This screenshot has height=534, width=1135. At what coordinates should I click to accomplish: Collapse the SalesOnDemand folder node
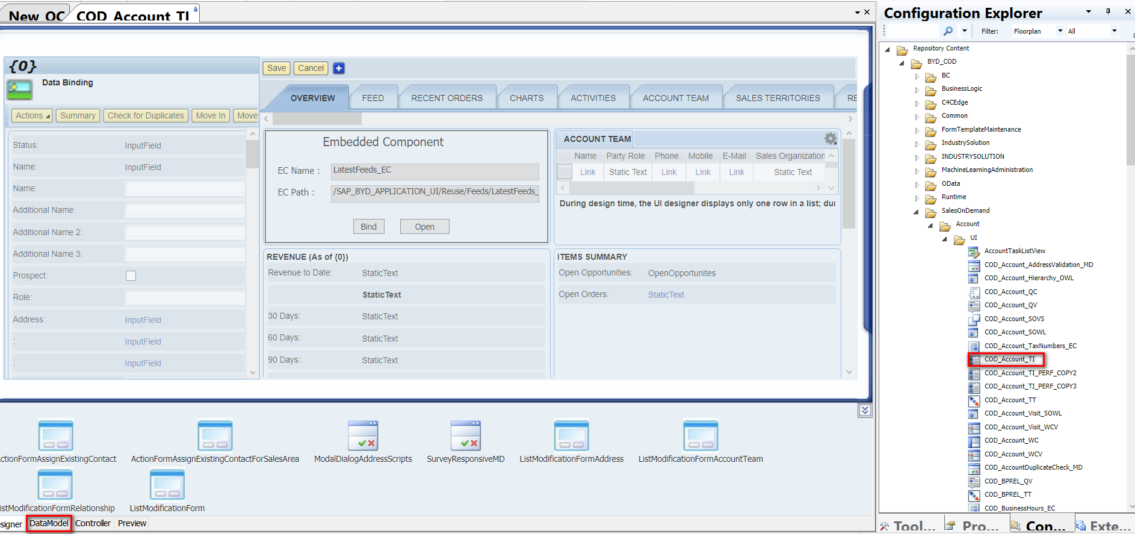pyautogui.click(x=917, y=212)
